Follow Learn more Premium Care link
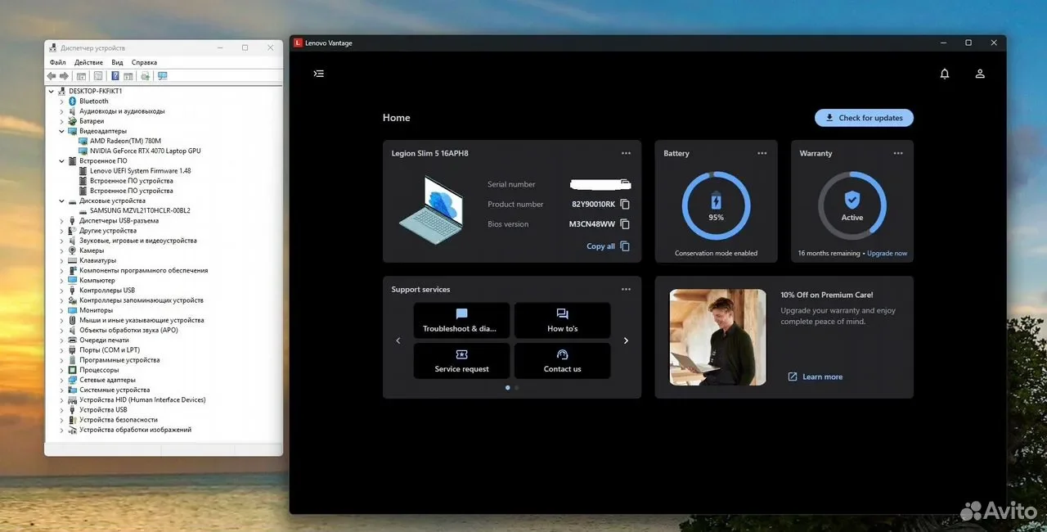The image size is (1047, 532). [815, 376]
